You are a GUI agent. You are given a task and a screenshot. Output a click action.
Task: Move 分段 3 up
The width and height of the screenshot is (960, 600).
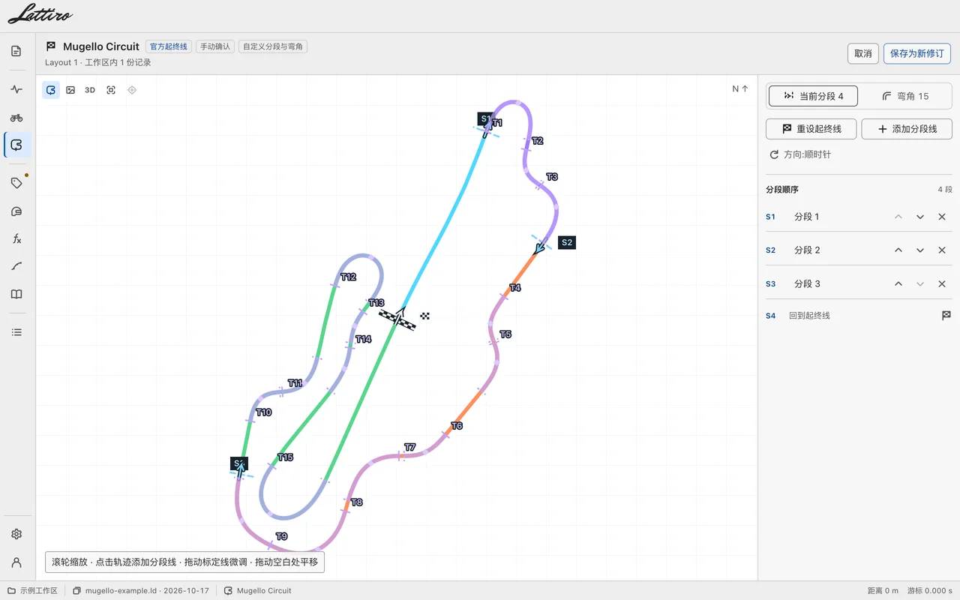898,284
